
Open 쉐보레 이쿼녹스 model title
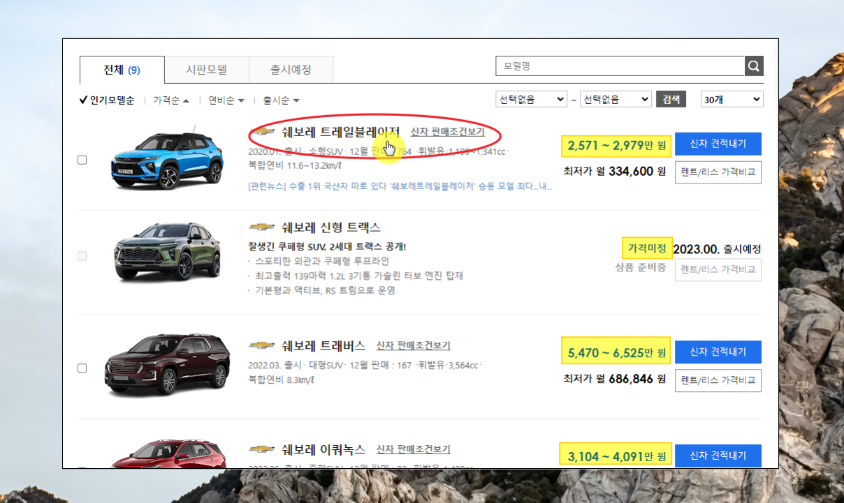tap(323, 449)
